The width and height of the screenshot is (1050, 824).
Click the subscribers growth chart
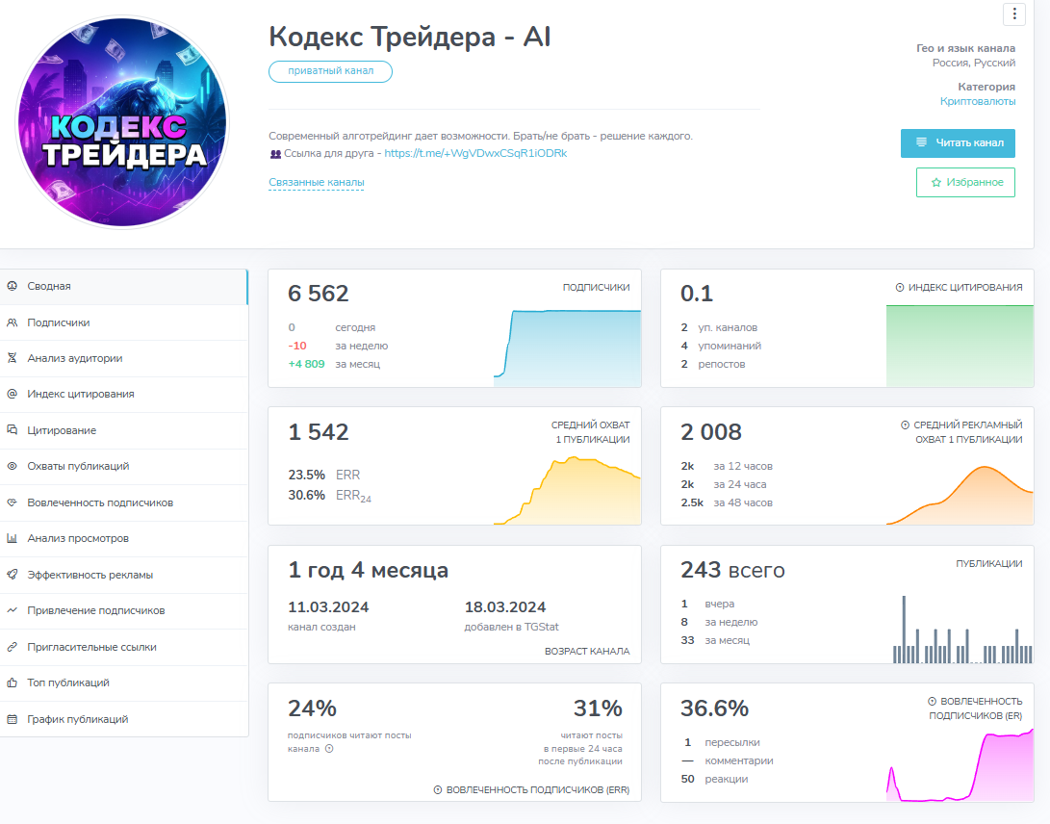click(x=567, y=347)
